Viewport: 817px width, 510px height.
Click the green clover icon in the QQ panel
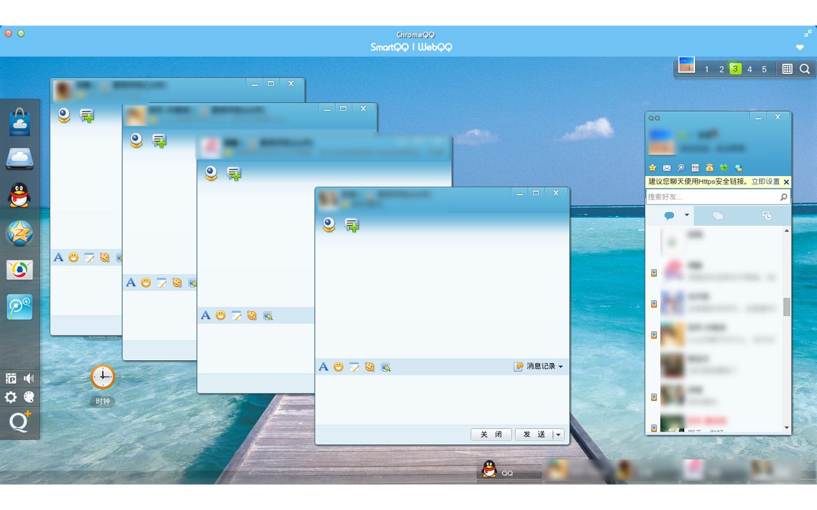pyautogui.click(x=724, y=168)
